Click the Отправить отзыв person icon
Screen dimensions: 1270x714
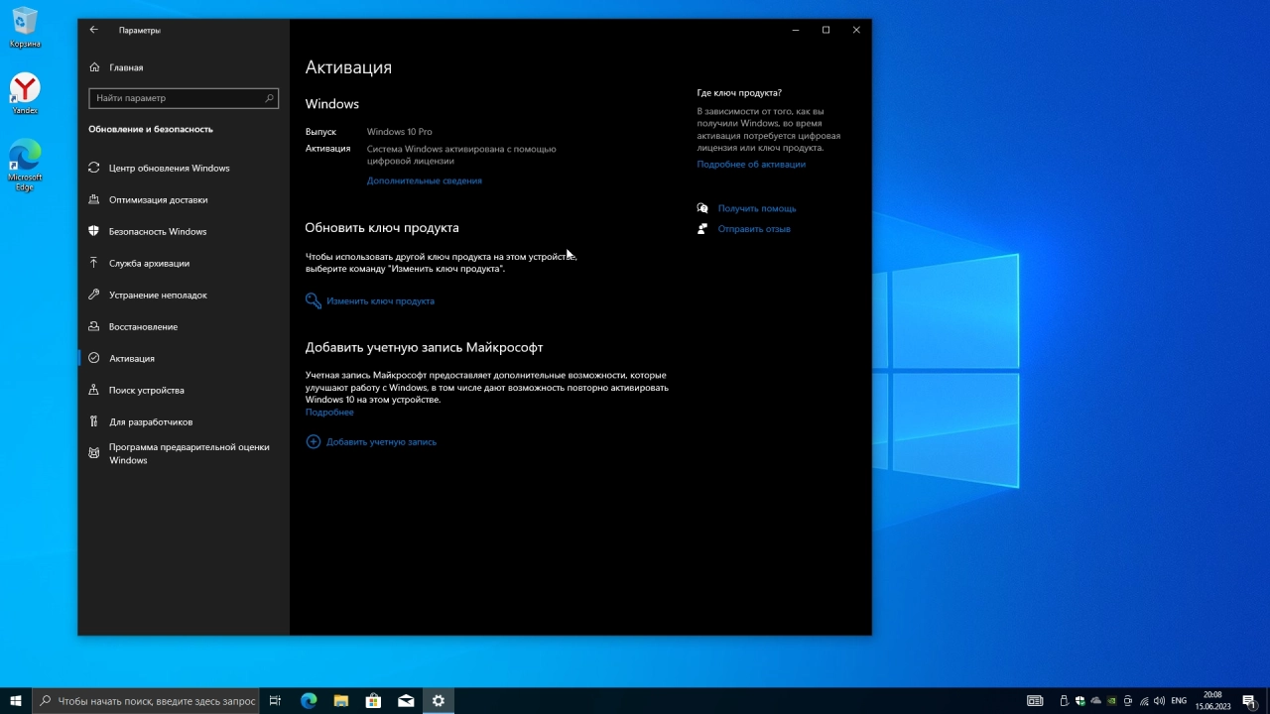point(702,229)
